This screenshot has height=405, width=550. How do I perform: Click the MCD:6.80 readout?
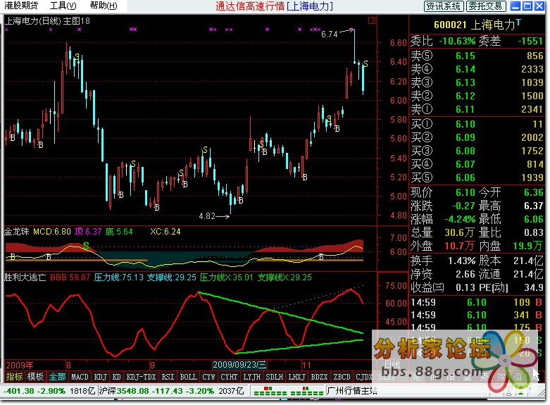click(52, 232)
